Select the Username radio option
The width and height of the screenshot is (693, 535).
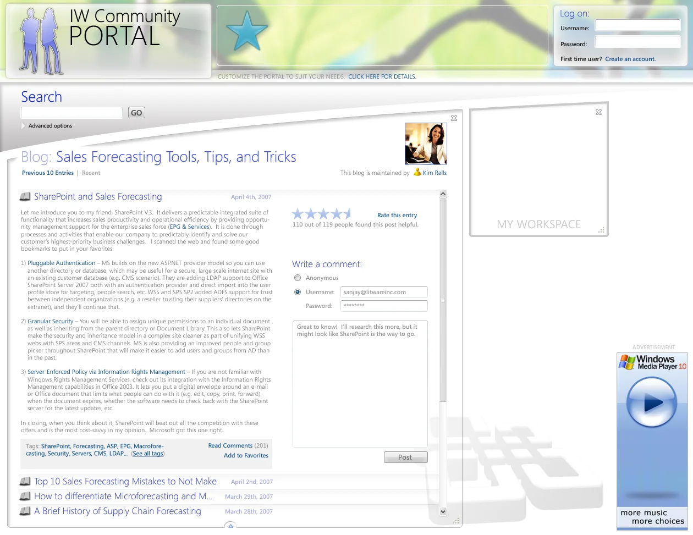coord(298,292)
